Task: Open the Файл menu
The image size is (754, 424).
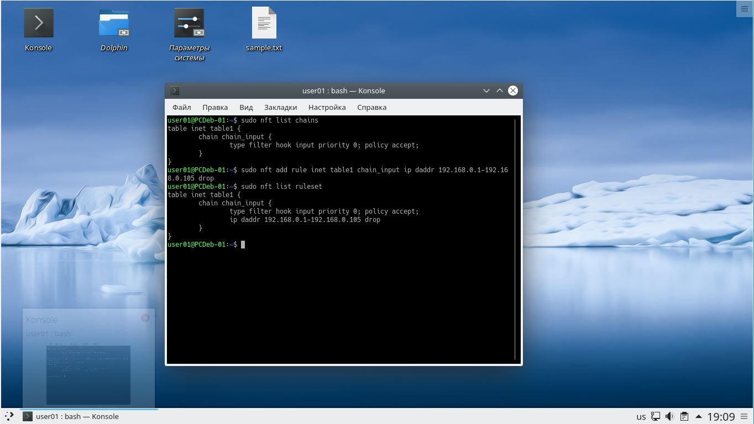Action: [x=181, y=107]
